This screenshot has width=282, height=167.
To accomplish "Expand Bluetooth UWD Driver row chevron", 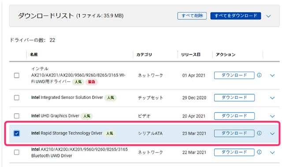I will pyautogui.click(x=272, y=152).
